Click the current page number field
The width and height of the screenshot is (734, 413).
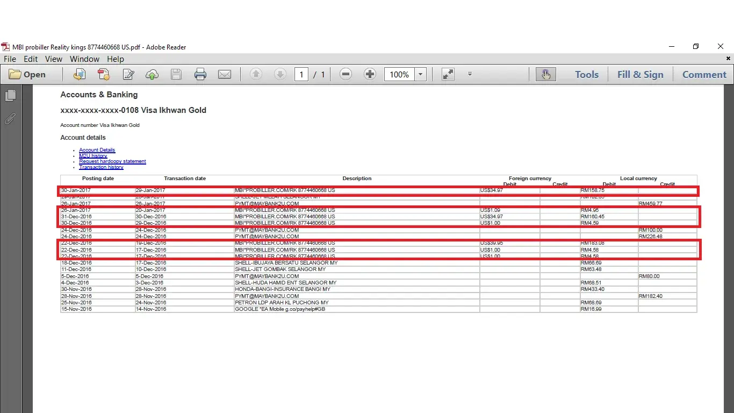[x=301, y=75]
